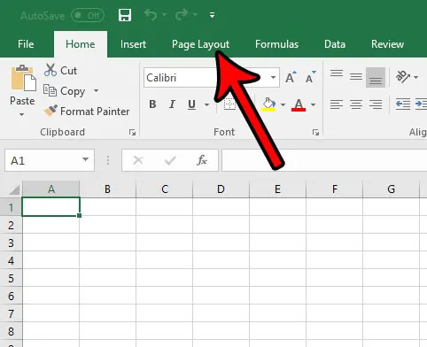Click the Undo arrow icon
427x347 pixels.
click(151, 14)
